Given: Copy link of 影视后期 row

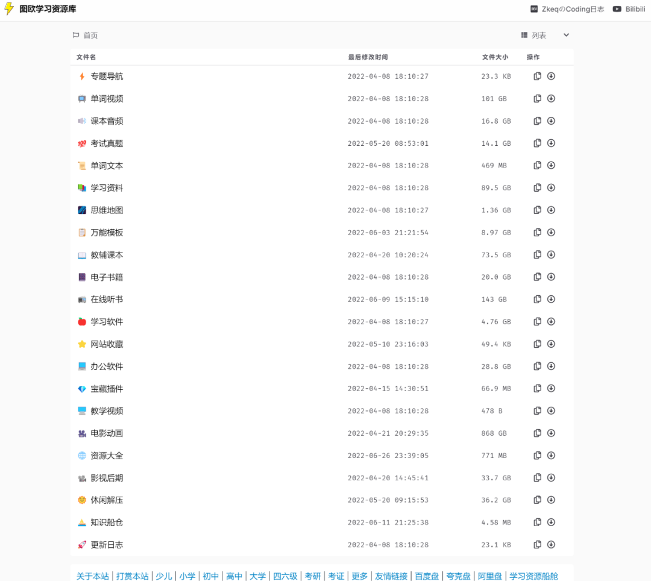Looking at the screenshot, I should 537,478.
